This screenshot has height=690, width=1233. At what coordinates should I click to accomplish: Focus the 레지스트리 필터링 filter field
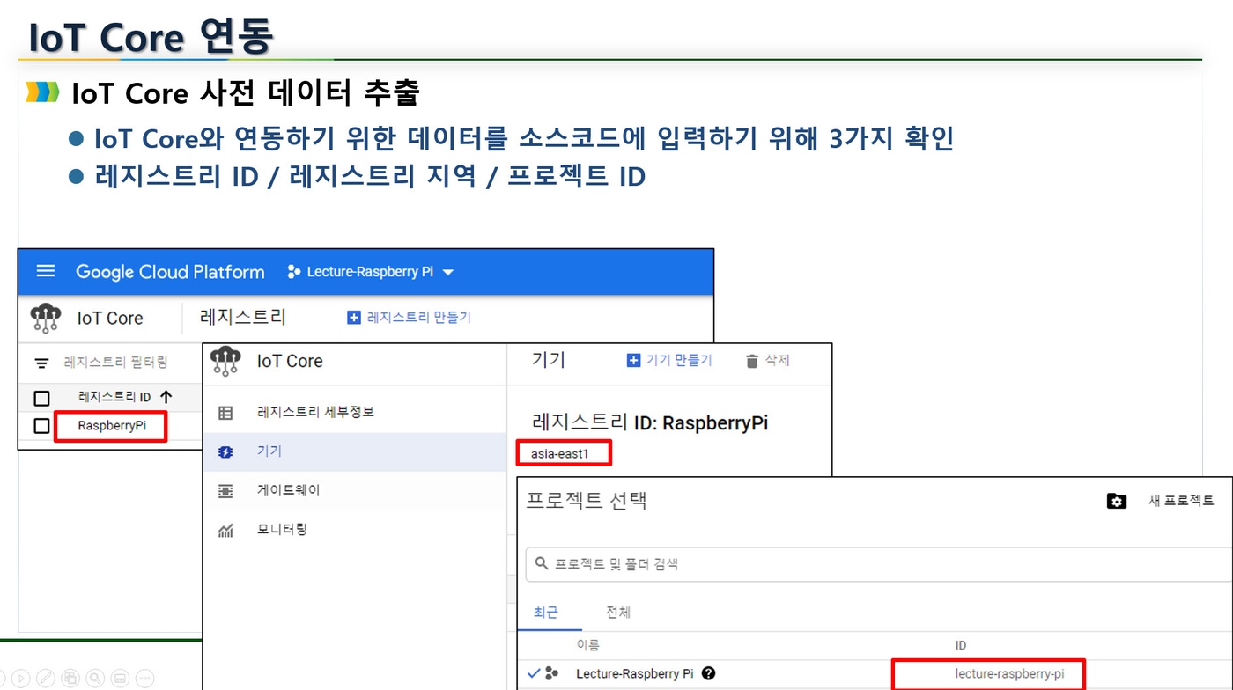[x=115, y=363]
